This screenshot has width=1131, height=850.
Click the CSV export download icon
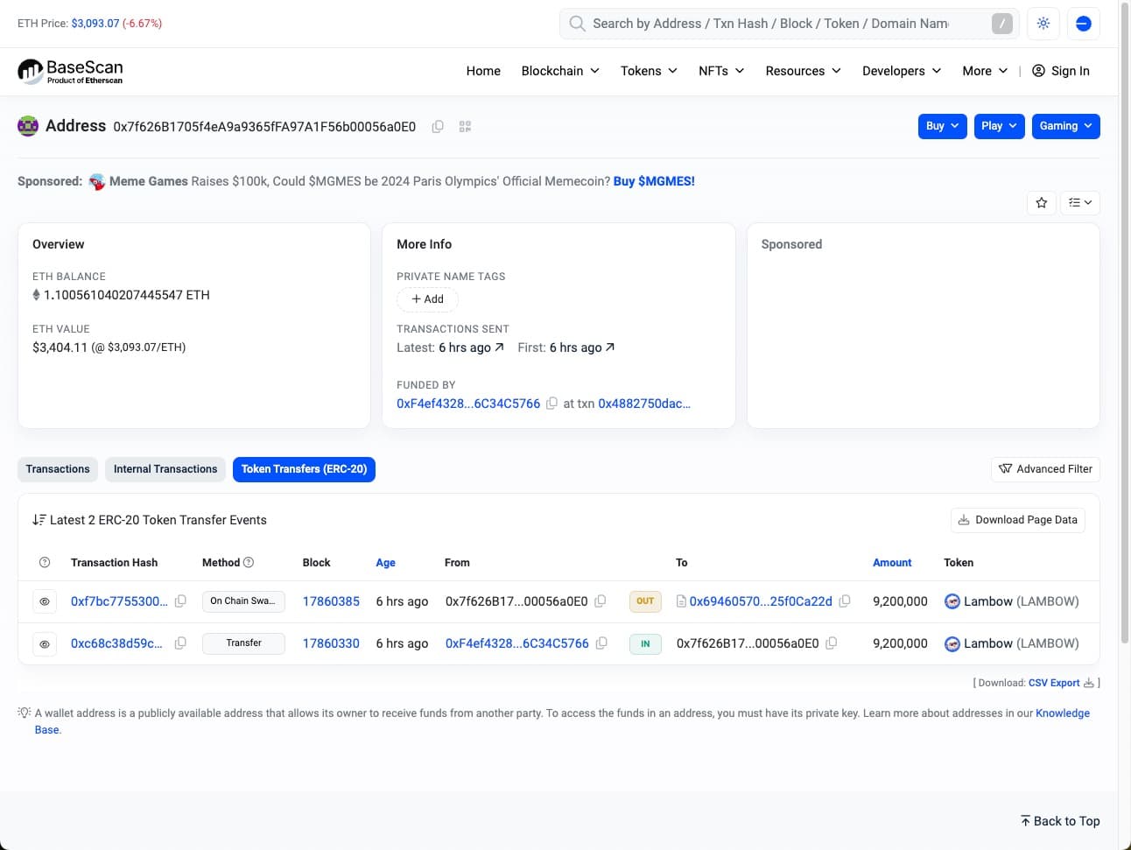[1089, 683]
